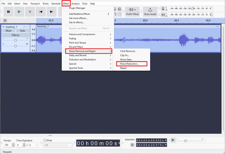Click the record meter microphone icon
225x154 pixels.
tap(163, 9)
